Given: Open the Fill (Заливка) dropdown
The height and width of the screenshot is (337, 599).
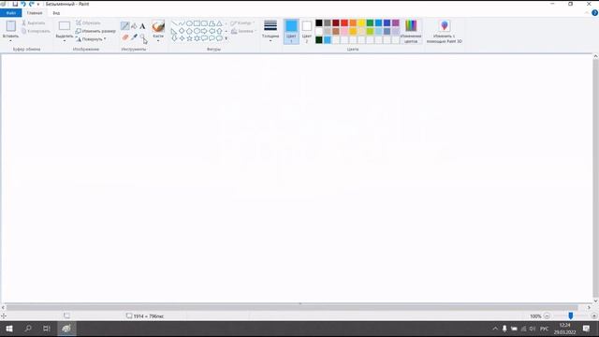Looking at the screenshot, I should pos(243,31).
